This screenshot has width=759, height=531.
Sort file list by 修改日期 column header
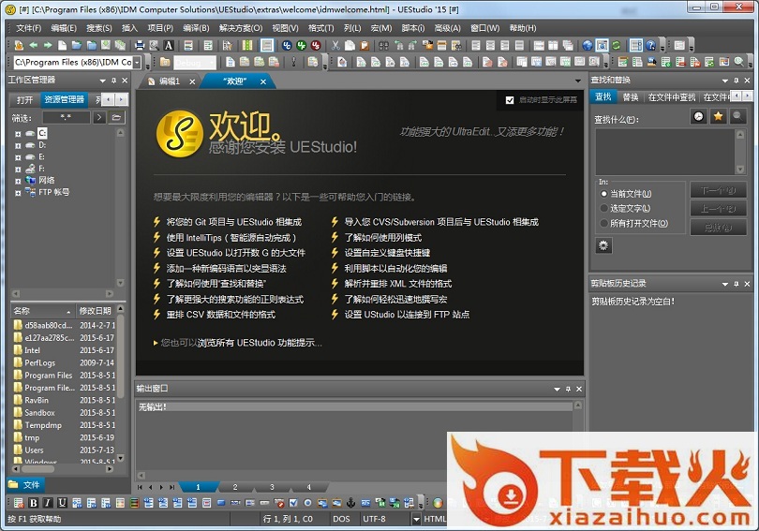click(96, 311)
